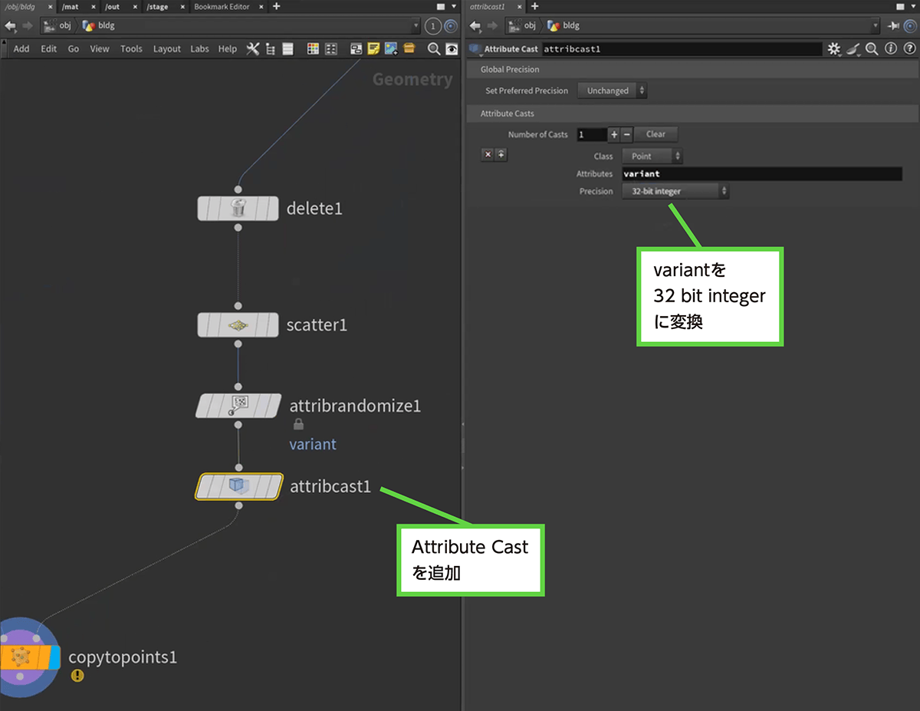The width and height of the screenshot is (920, 711).
Task: Click the Attributes field containing variant
Action: (x=761, y=174)
